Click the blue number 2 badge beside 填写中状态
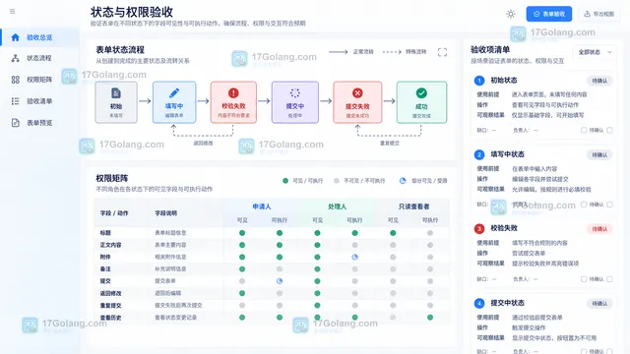Image resolution: width=630 pixels, height=354 pixels. [479, 154]
